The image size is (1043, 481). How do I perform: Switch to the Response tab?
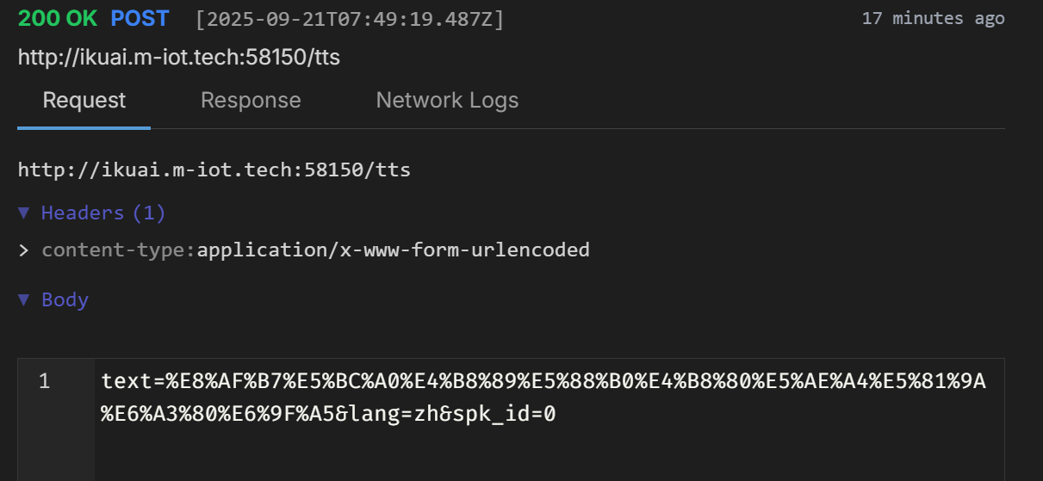point(251,101)
